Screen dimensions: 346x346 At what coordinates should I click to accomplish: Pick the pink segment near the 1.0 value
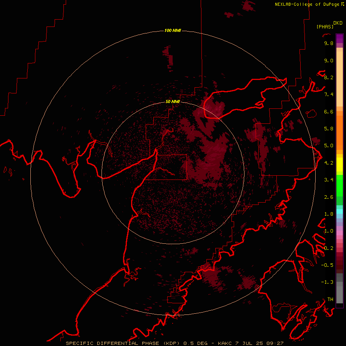(339, 233)
